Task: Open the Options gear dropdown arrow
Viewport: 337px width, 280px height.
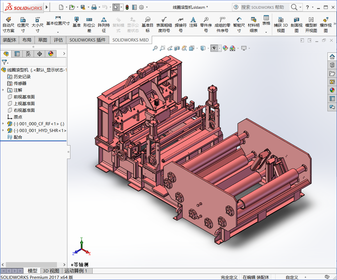Action: coord(147,7)
